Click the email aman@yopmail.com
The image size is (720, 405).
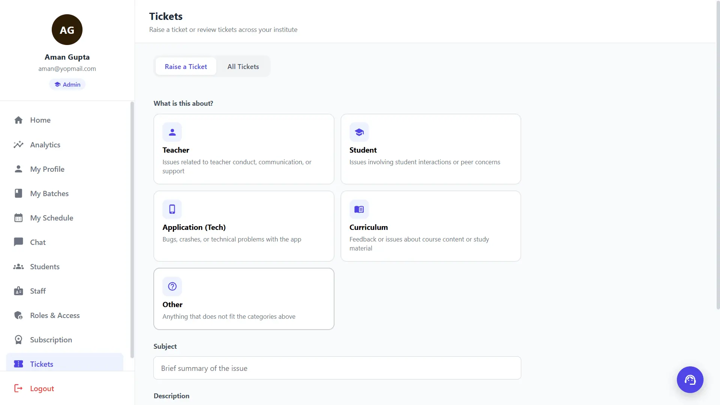coord(67,69)
